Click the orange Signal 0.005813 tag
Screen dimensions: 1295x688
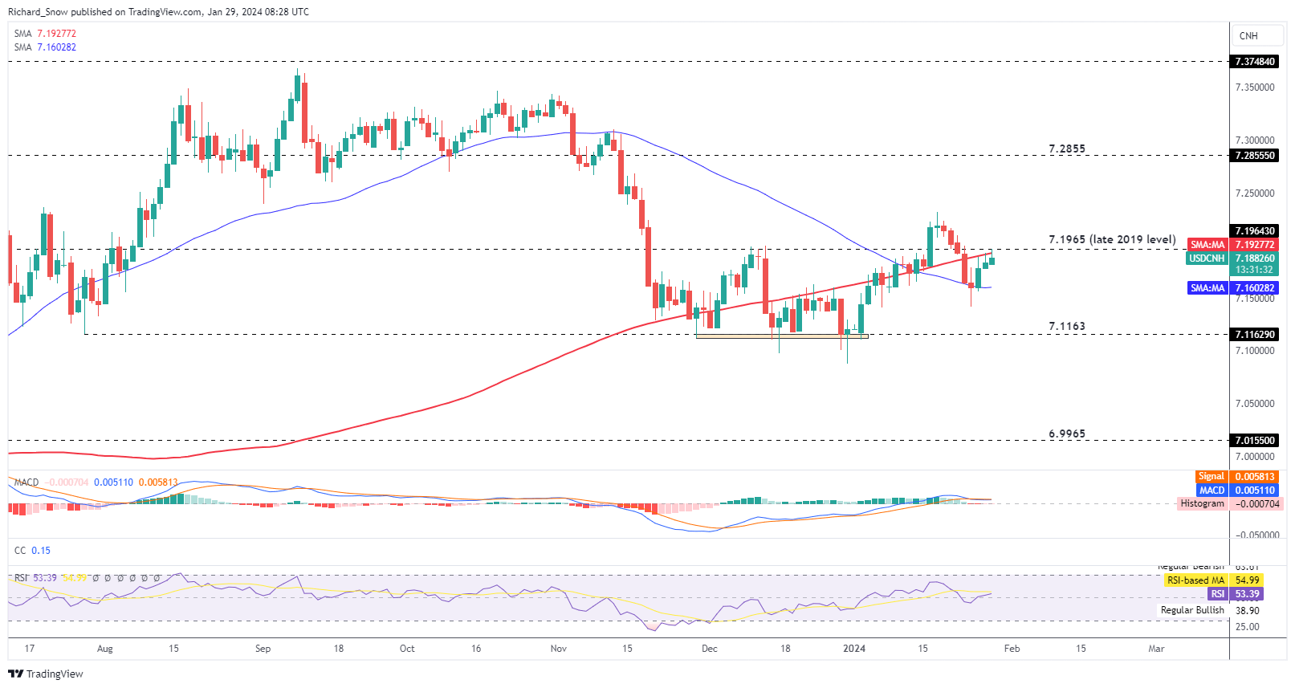coord(1237,477)
